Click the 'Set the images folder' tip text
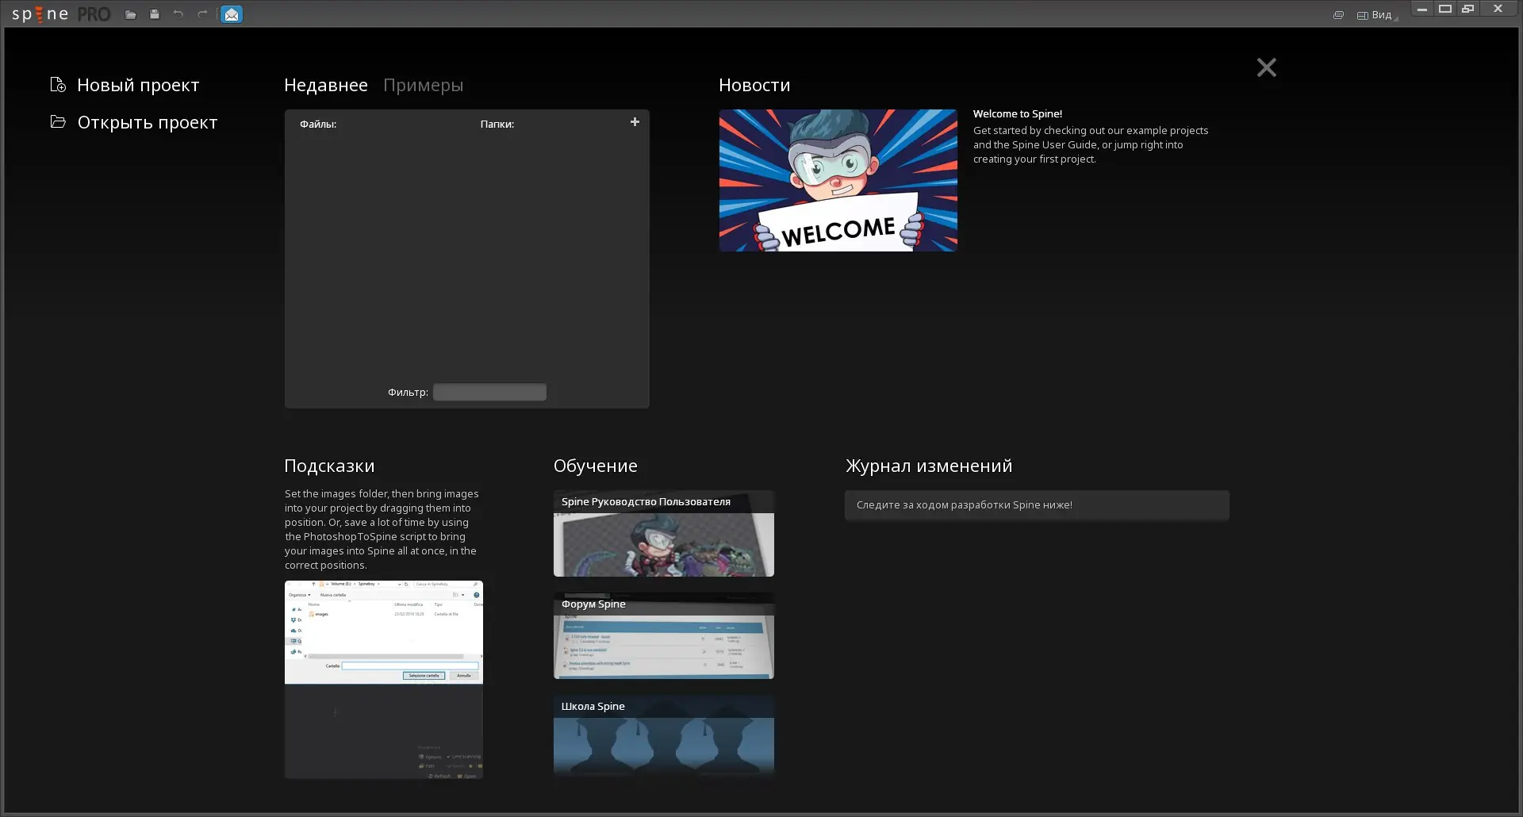1523x817 pixels. pyautogui.click(x=382, y=529)
